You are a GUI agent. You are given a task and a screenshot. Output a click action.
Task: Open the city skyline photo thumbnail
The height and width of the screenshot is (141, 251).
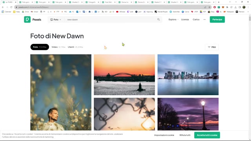(188, 75)
